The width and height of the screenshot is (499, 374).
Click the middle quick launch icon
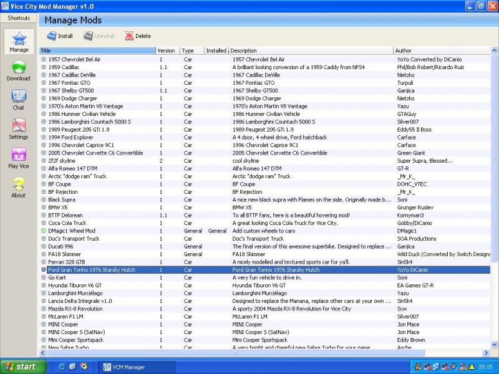pyautogui.click(x=73, y=367)
